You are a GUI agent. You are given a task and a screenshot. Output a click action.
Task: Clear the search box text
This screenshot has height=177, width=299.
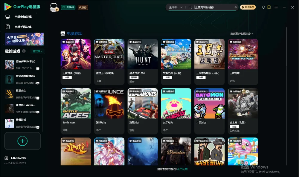pyautogui.click(x=236, y=7)
